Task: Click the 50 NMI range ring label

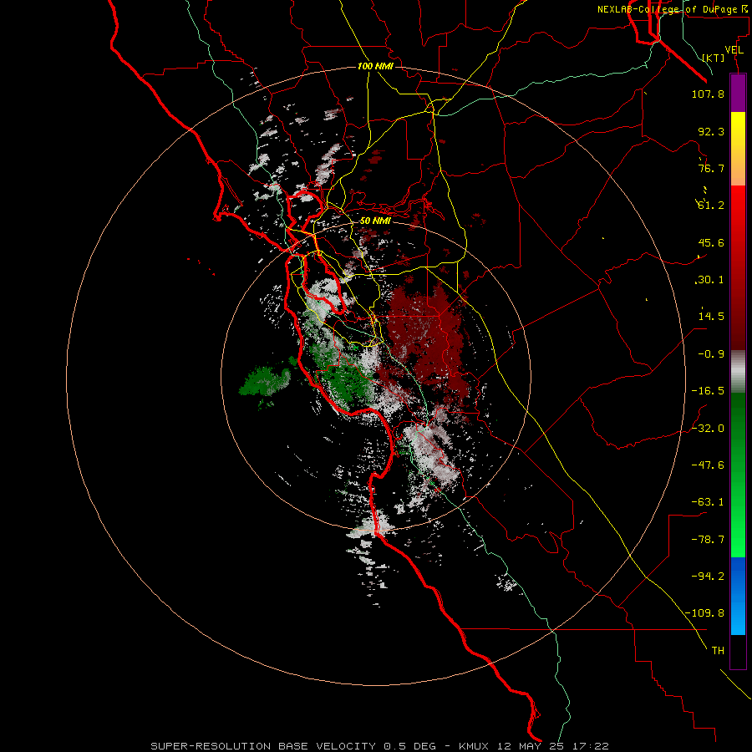Action: point(375,221)
